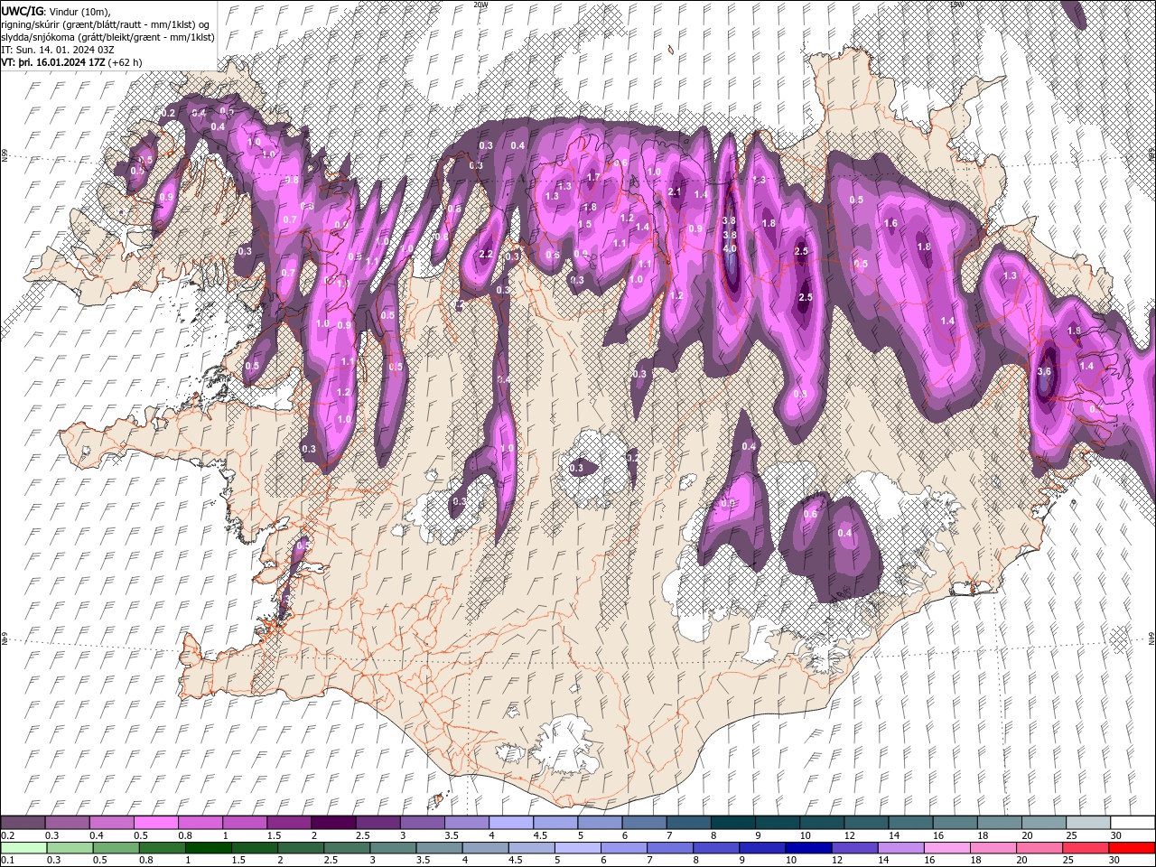The image size is (1156, 867).
Task: Click the '4.0' precipitation peak value on the map
Action: pos(730,248)
